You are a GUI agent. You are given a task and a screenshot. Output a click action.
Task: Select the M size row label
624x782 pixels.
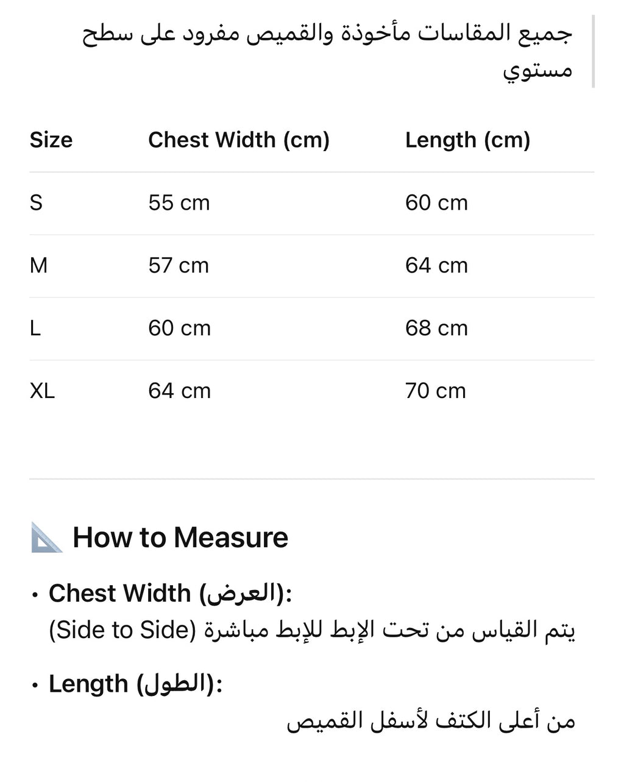38,266
